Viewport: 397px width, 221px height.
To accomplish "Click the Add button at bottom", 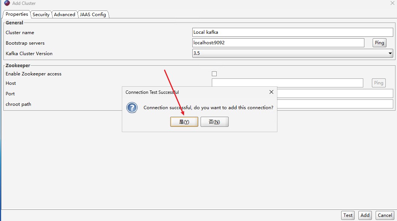I will pyautogui.click(x=365, y=215).
